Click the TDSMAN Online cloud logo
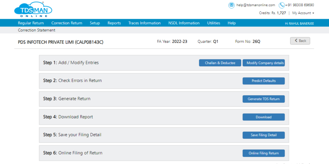329x164 pixels. [x=33, y=10]
